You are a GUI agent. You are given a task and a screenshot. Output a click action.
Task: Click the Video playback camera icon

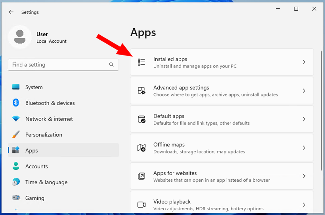[141, 205]
